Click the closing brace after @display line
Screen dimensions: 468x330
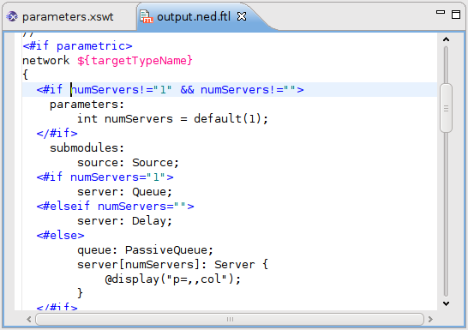(80, 293)
